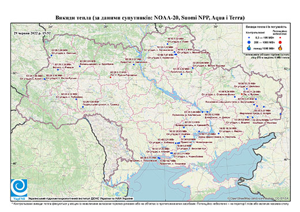Click legend text понад 1000 МВт

pos(264,48)
